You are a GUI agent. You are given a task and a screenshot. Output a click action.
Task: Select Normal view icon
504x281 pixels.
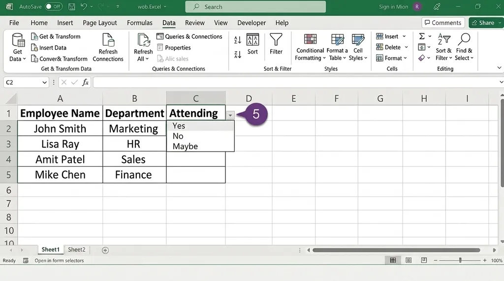[393, 260]
